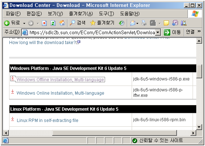
Task: Click the vertical scrollbar thumb
Action: coord(199,71)
